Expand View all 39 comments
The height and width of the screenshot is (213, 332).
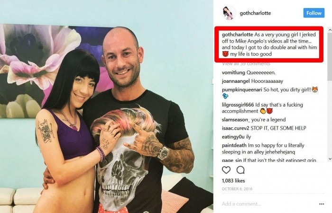pyautogui.click(x=246, y=63)
